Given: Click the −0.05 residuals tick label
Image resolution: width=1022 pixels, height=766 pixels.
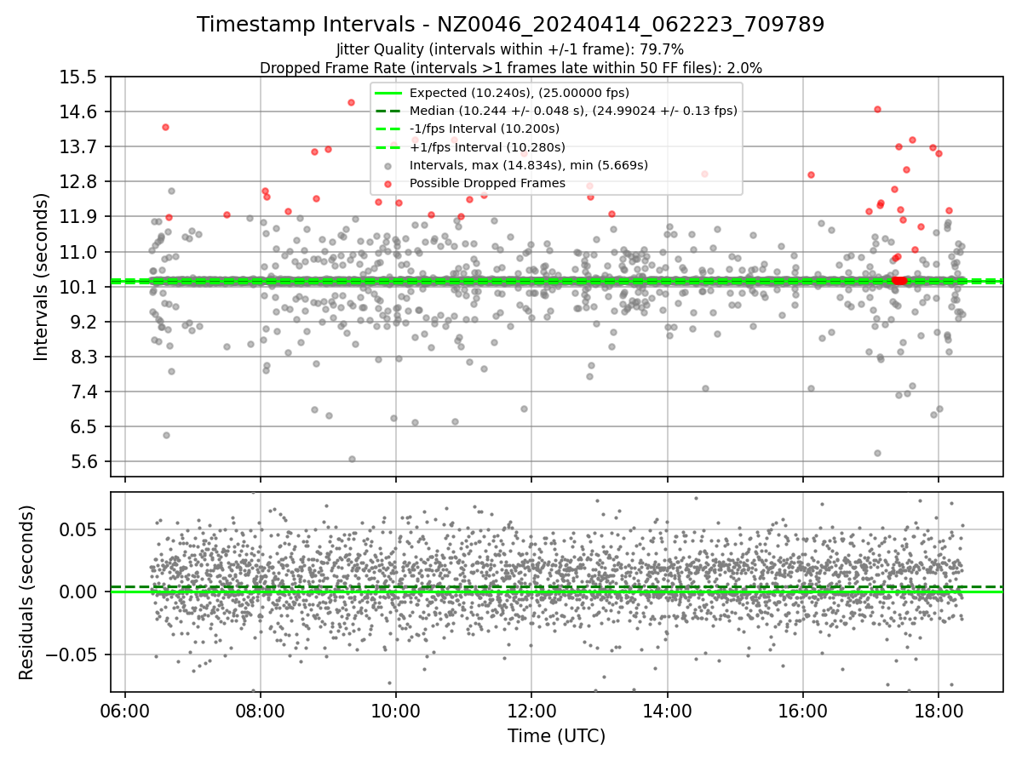Looking at the screenshot, I should click(72, 655).
